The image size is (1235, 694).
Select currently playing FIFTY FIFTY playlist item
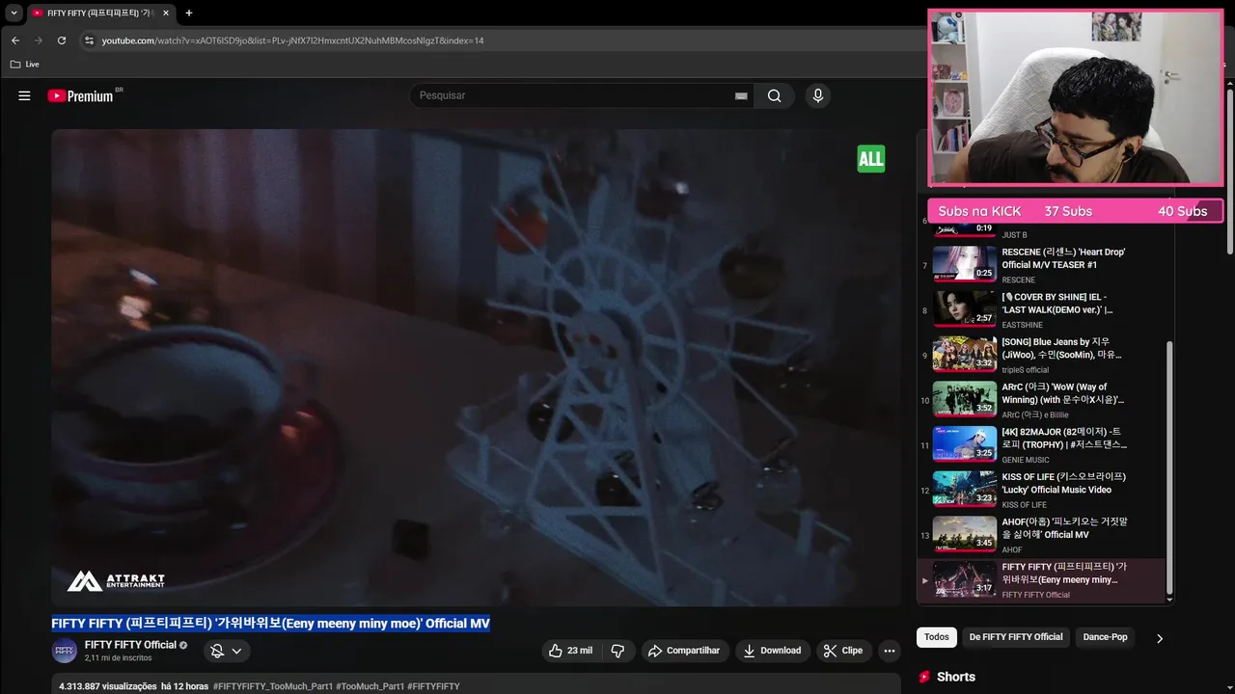[1042, 580]
